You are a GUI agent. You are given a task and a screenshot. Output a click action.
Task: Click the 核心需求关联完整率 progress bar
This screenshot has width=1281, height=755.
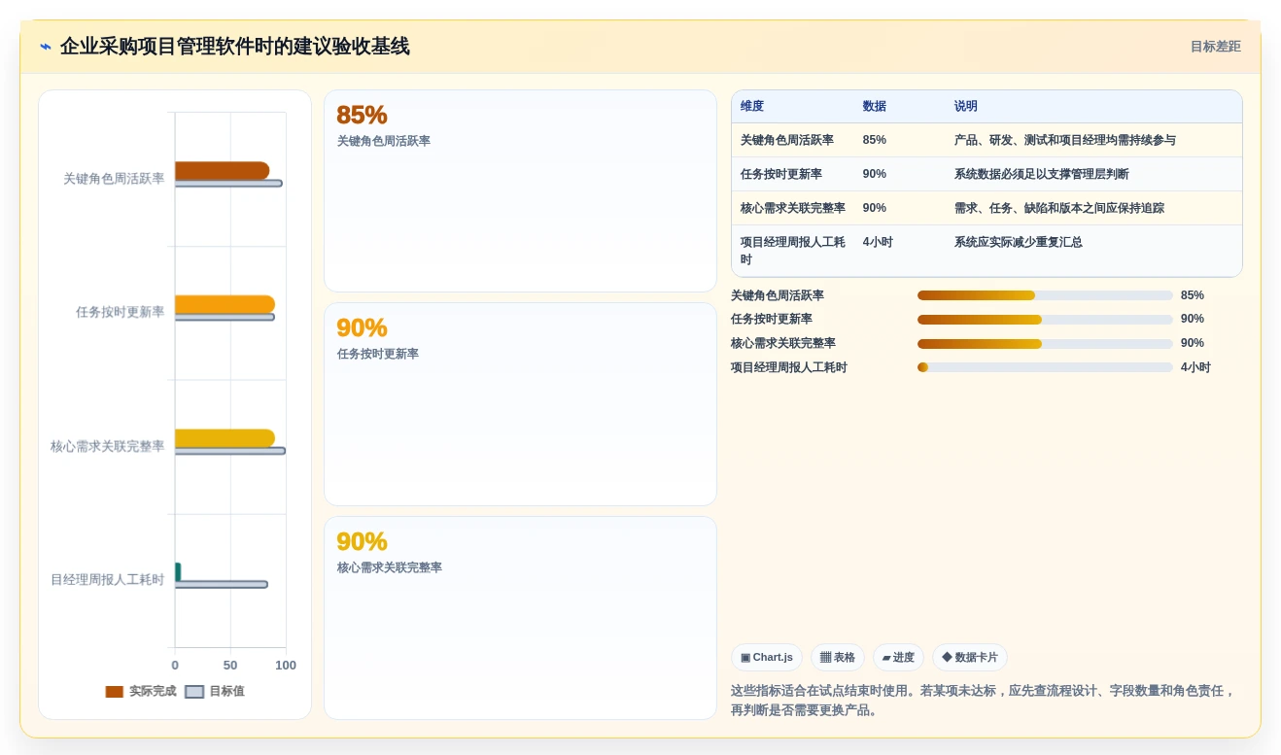point(1045,343)
